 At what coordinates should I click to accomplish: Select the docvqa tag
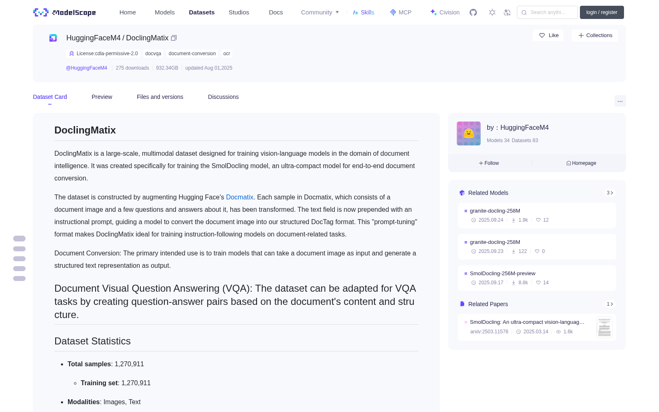[153, 54]
